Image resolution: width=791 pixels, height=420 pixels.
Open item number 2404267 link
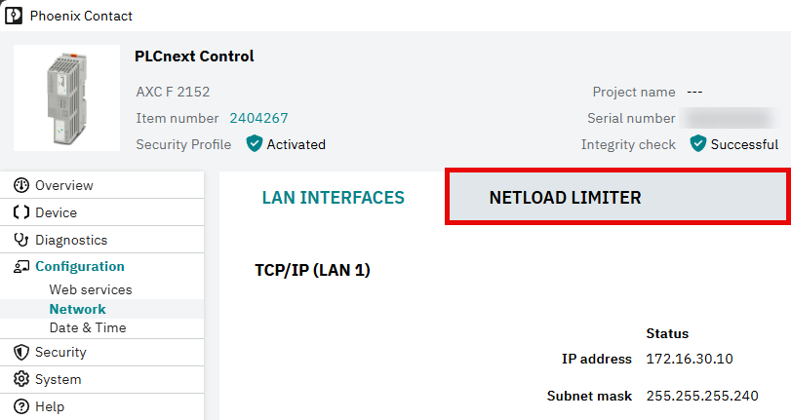(x=258, y=118)
